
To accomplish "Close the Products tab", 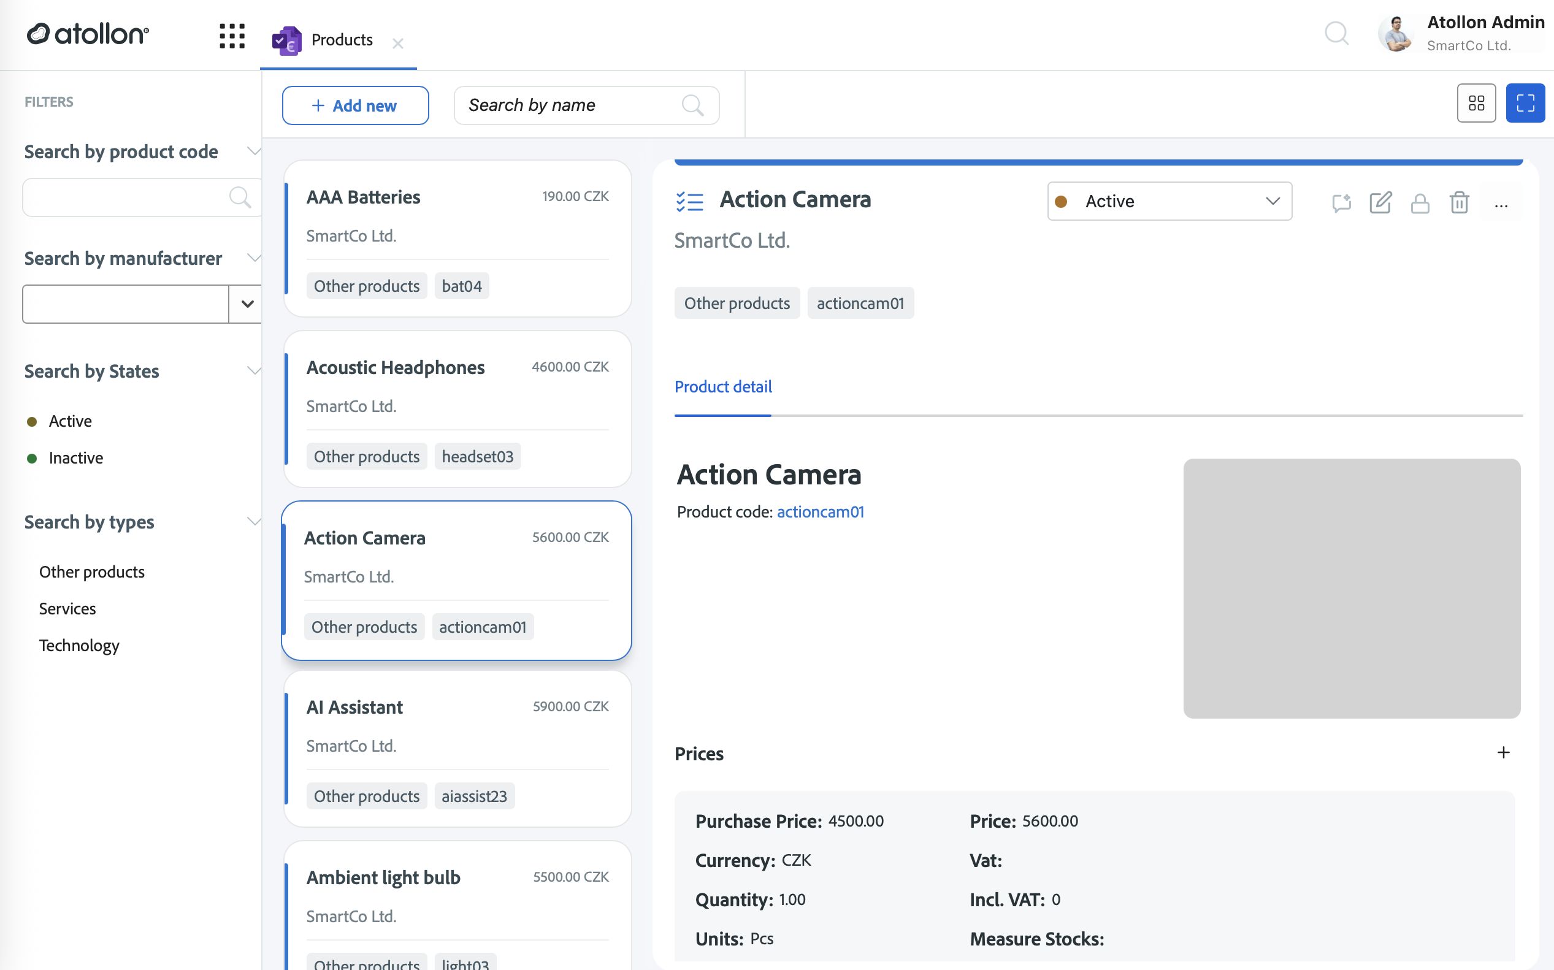I will click(x=398, y=44).
